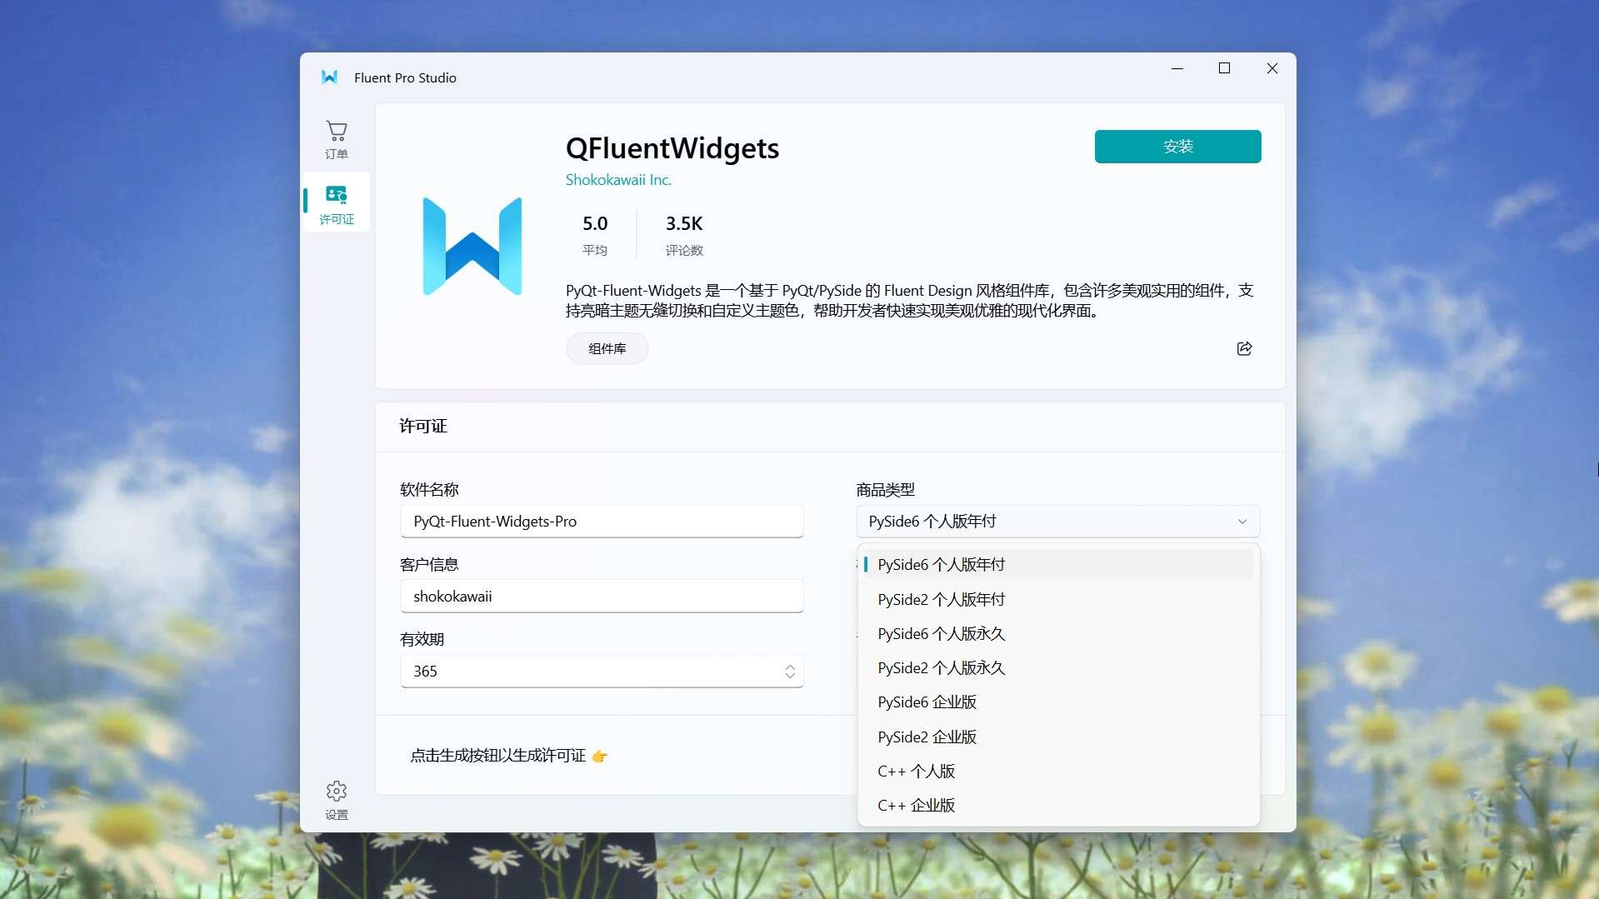Image resolution: width=1599 pixels, height=899 pixels.
Task: Click the QFluentWidgets logo image
Action: click(472, 246)
